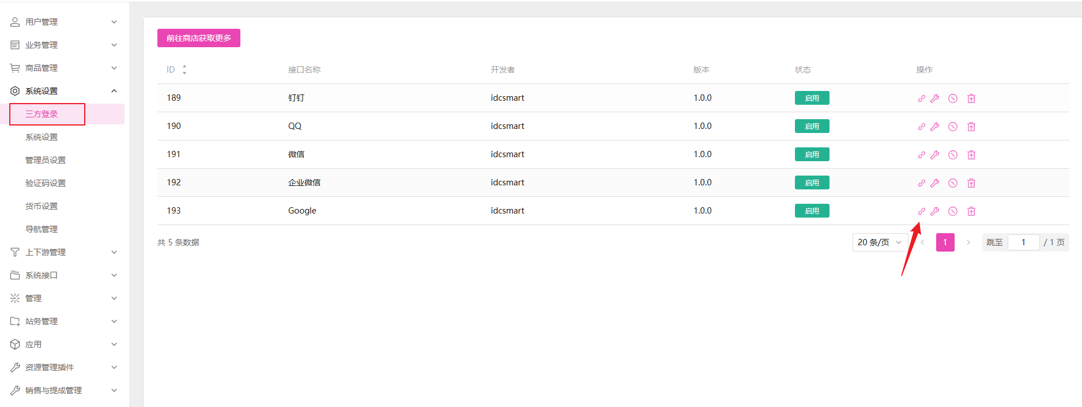Screen dimensions: 1082x407
Task: Select 三方登录 in the sidebar
Action: 42,114
